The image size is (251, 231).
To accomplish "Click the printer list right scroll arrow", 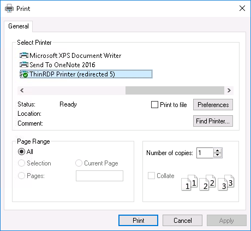I will 229,90.
